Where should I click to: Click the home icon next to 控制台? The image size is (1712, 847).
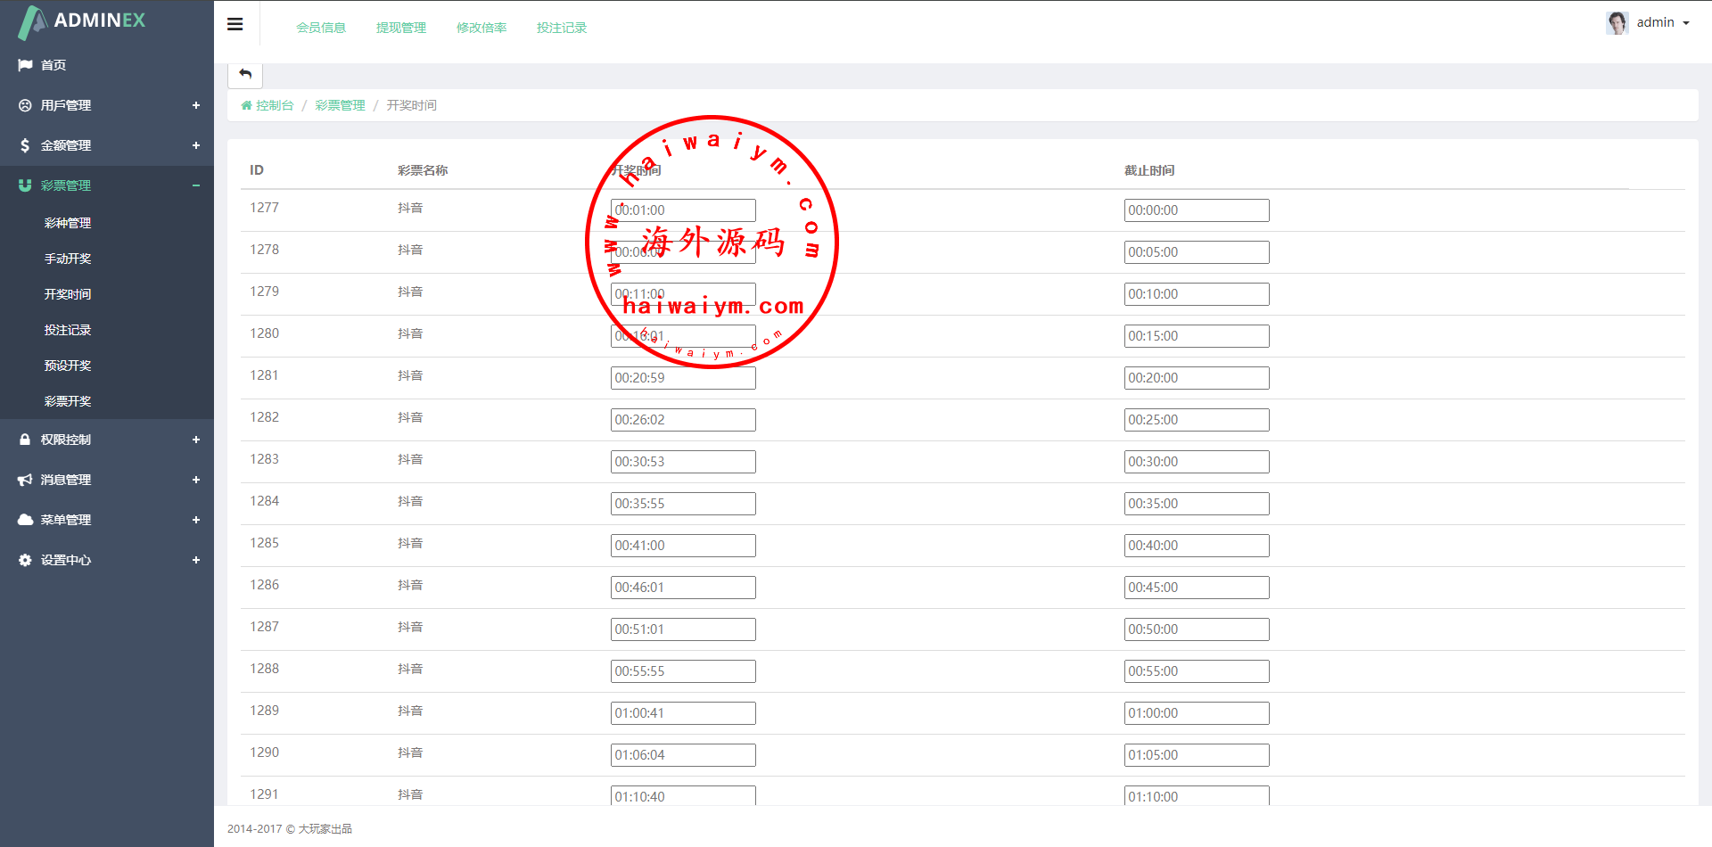click(246, 105)
